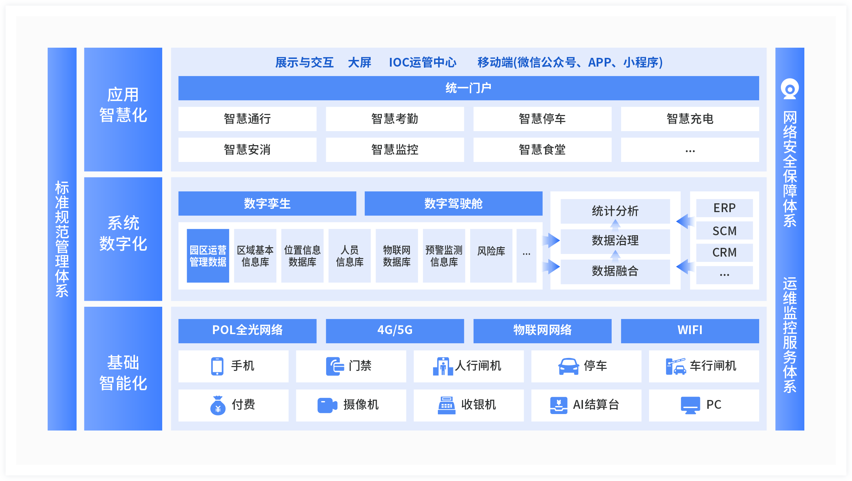The image size is (852, 481).
Task: Click the pedestrian turnstile icon
Action: [x=443, y=366]
